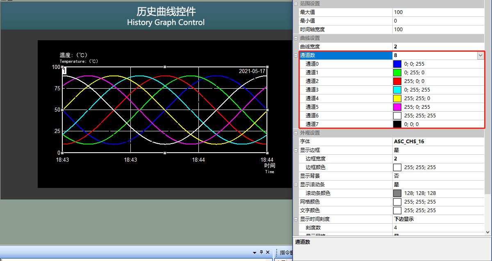Click the yellow 通道4 color swatch
492x261 pixels.
tap(397, 98)
